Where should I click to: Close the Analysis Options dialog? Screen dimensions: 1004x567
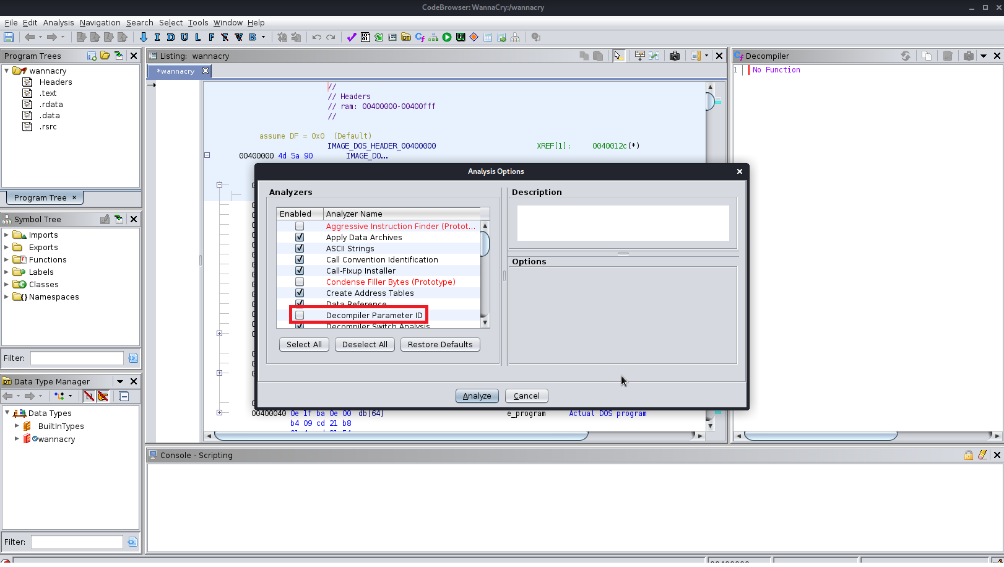click(739, 171)
